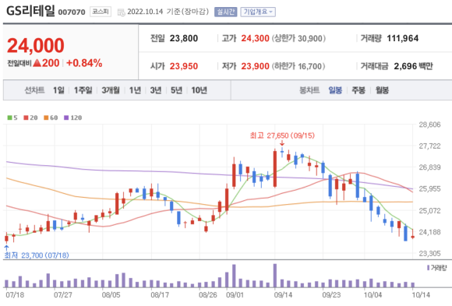This screenshot has width=452, height=306.
Task: Click the 전일 value 23,800
Action: tap(184, 38)
